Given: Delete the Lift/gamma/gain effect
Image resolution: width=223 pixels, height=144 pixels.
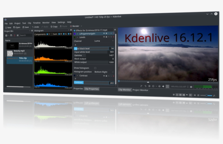Looking at the screenshot, I should coord(113,33).
